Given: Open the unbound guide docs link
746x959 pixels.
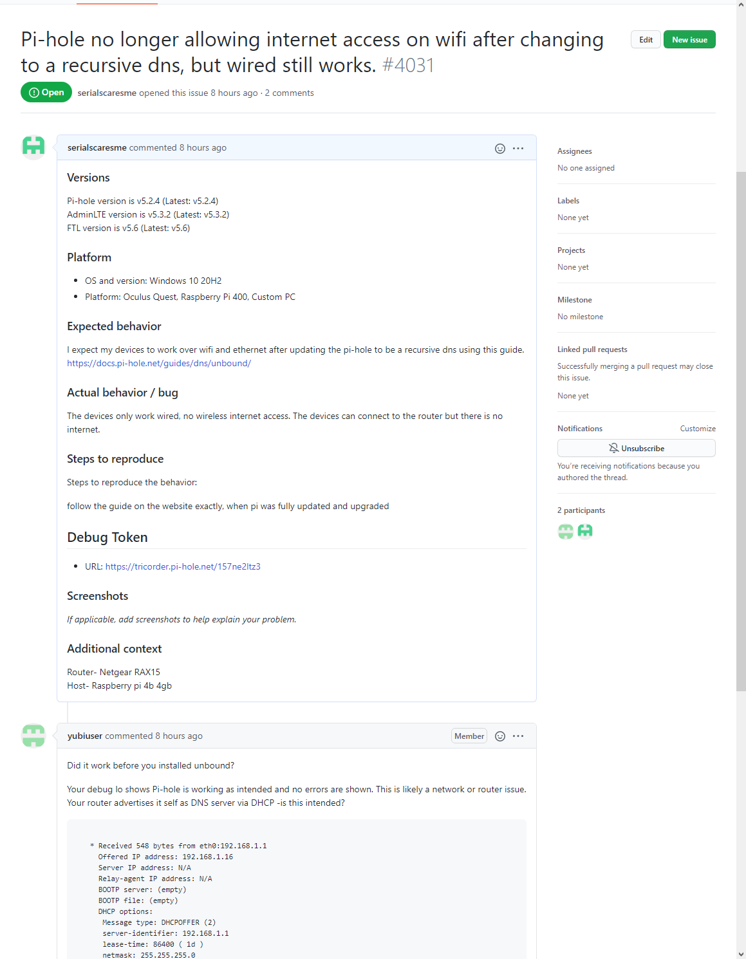Looking at the screenshot, I should [x=159, y=364].
